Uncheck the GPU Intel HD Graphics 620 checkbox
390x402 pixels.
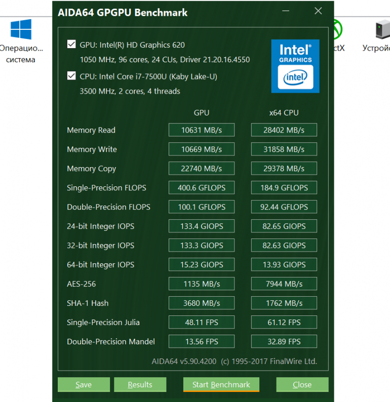[71, 44]
